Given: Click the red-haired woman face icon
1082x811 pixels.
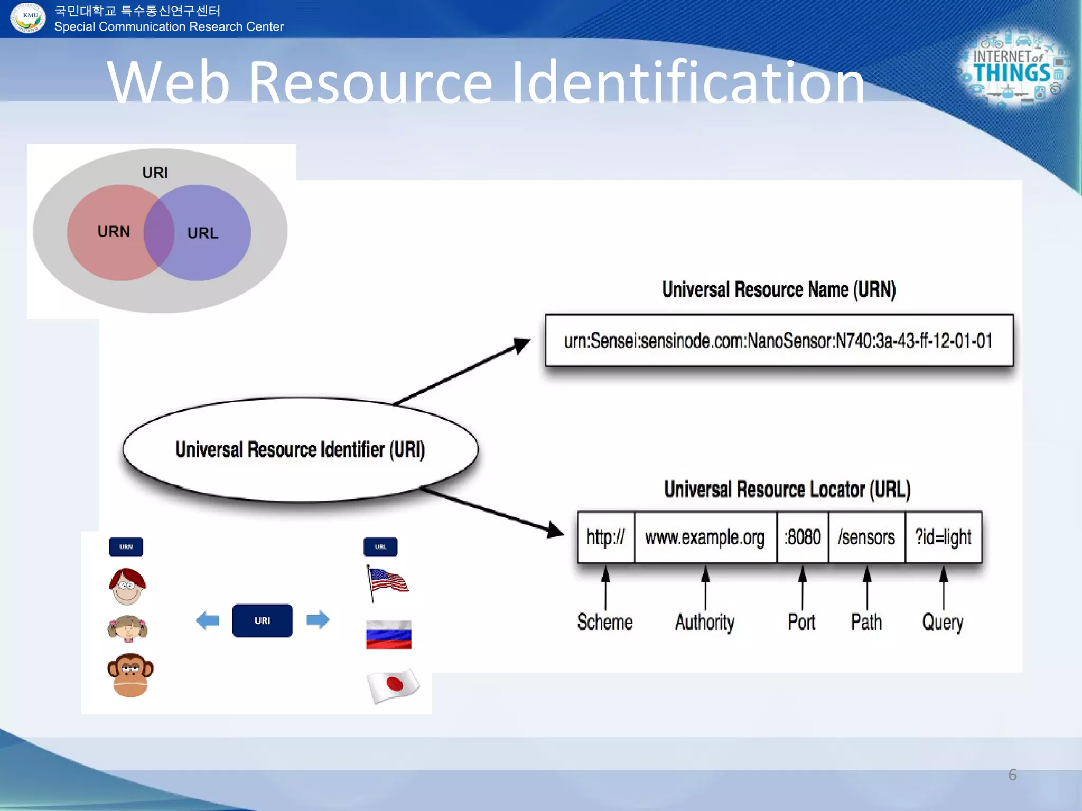Looking at the screenshot, I should (x=127, y=587).
